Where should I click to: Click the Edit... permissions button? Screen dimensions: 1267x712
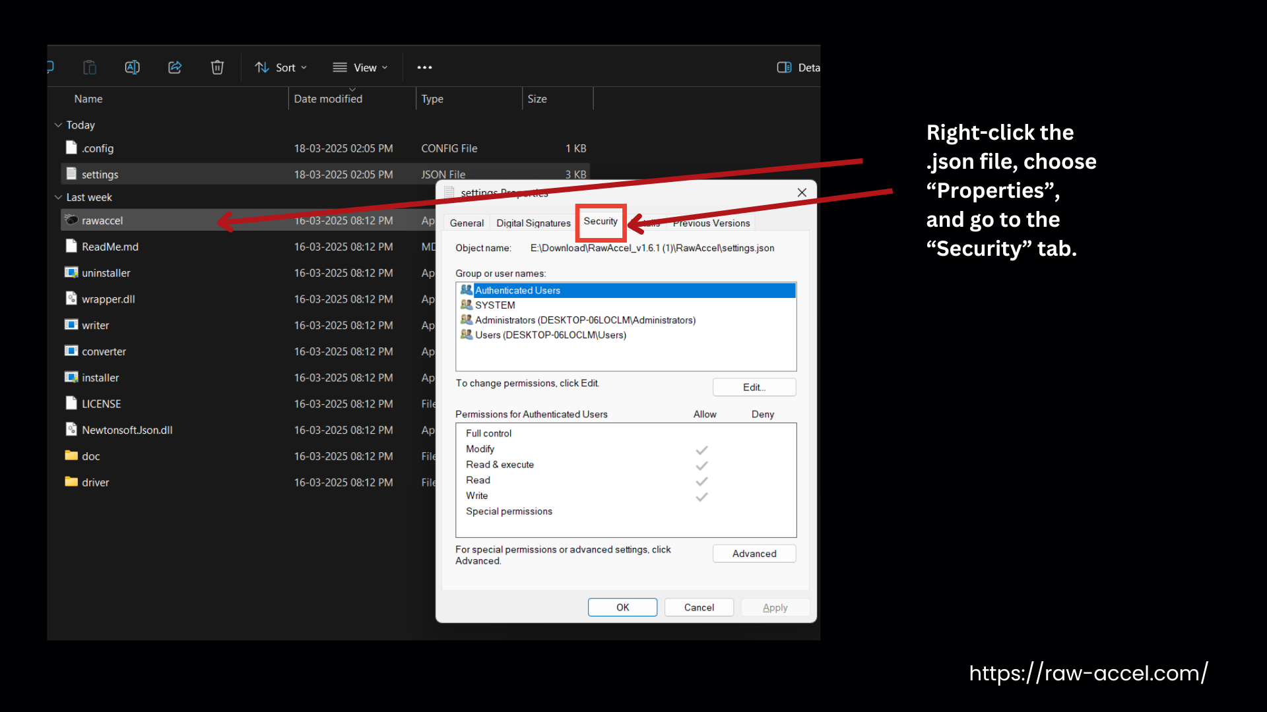[754, 387]
